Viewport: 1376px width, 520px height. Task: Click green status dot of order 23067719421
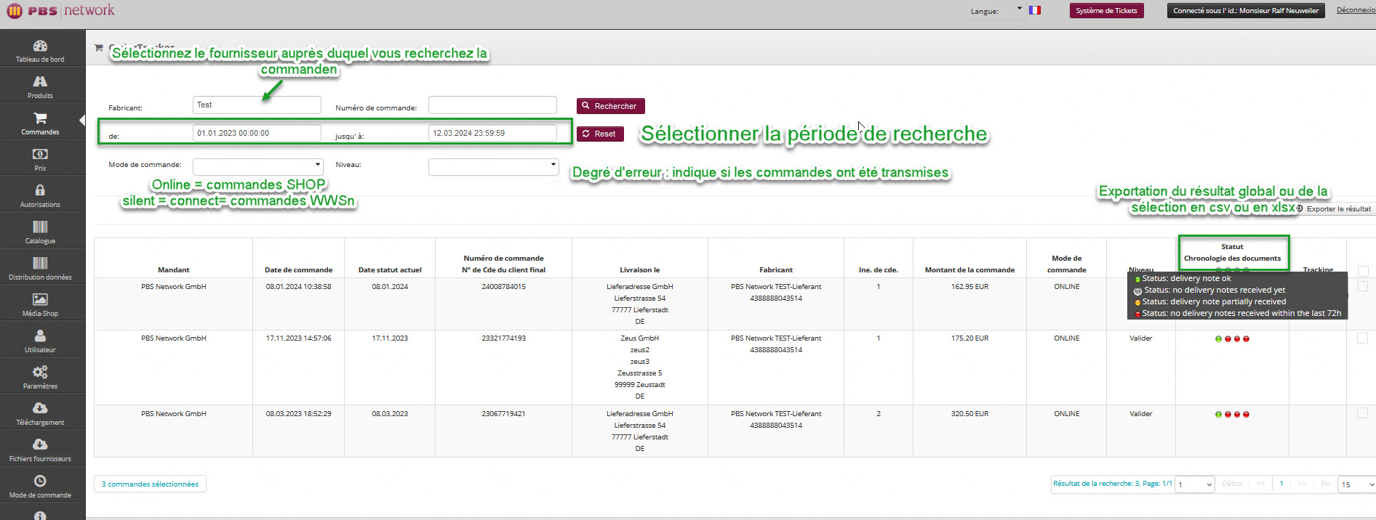[1218, 414]
